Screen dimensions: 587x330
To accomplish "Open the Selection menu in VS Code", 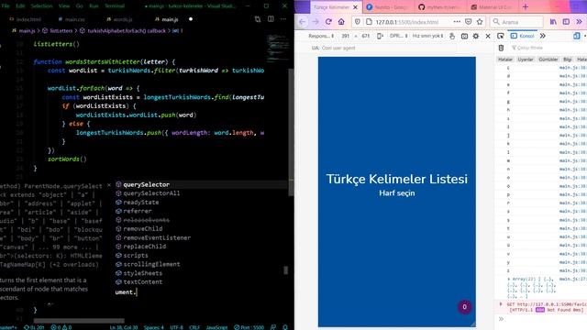I will click(x=41, y=6).
